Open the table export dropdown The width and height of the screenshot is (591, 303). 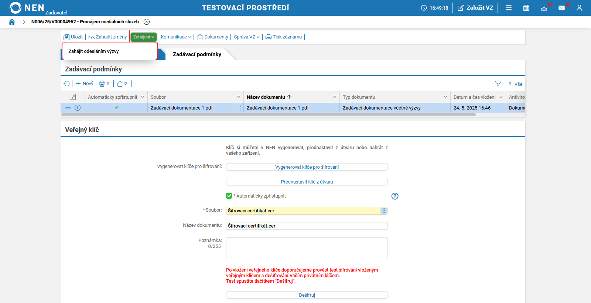[122, 84]
